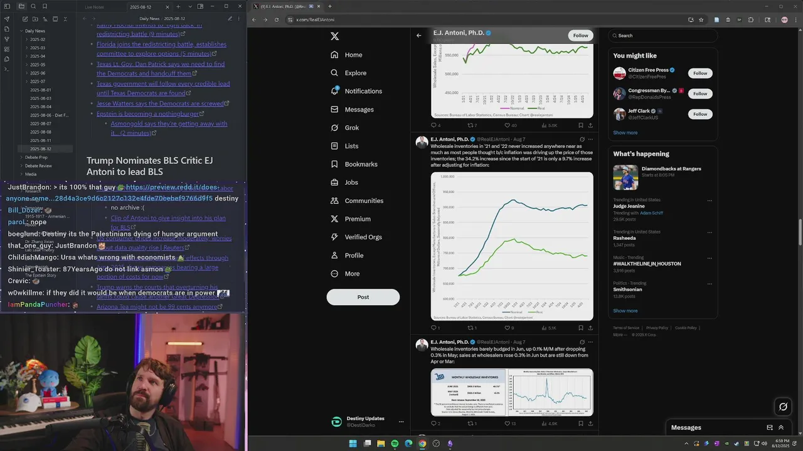Open Jesse Watters Democrats screwed link
This screenshot has width=803, height=451.
coord(163,103)
